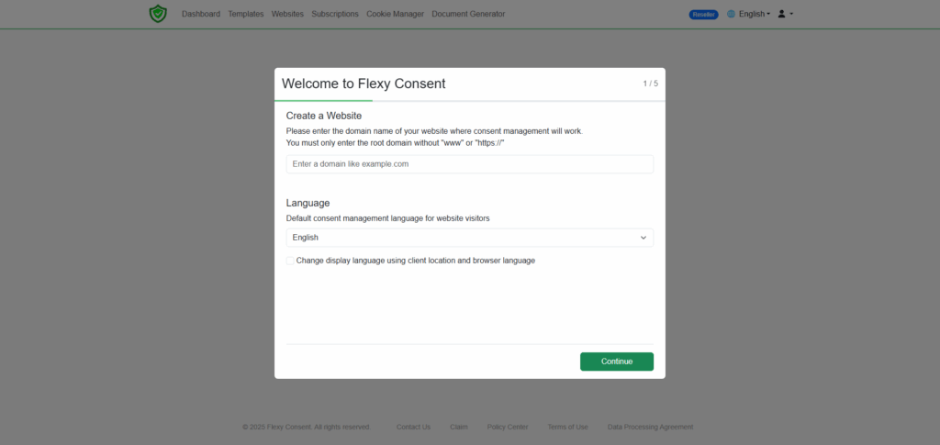The image size is (940, 445).
Task: Visit the Policy Center link
Action: click(x=508, y=427)
